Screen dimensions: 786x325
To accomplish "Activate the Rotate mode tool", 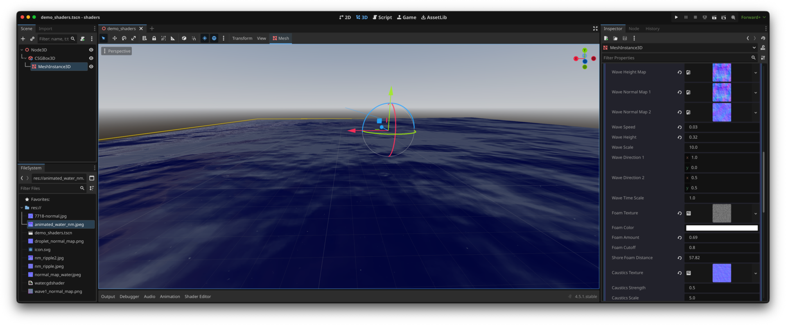I will (124, 38).
